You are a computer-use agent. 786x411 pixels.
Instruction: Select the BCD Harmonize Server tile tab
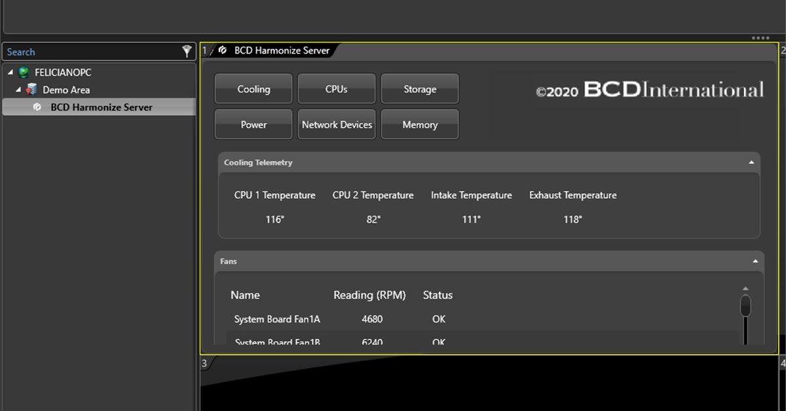coord(274,50)
